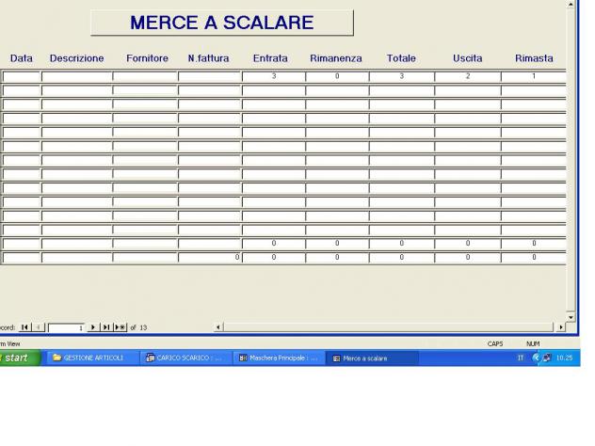This screenshot has height=446, width=595.
Task: Go to first record navigation button
Action: (x=25, y=327)
